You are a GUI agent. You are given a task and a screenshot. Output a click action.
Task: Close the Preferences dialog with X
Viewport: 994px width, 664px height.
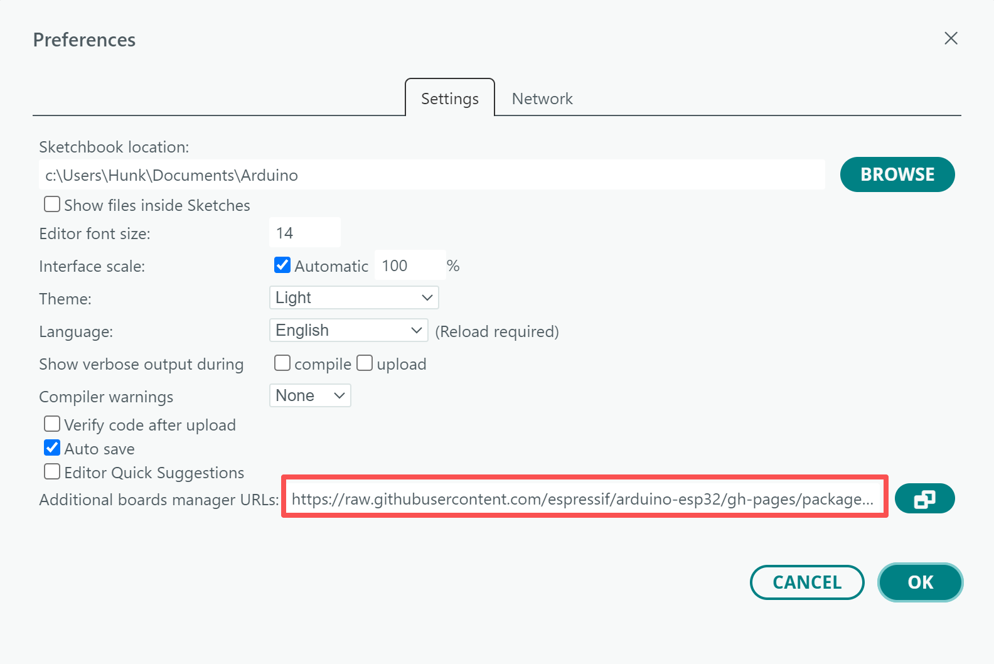(x=951, y=38)
